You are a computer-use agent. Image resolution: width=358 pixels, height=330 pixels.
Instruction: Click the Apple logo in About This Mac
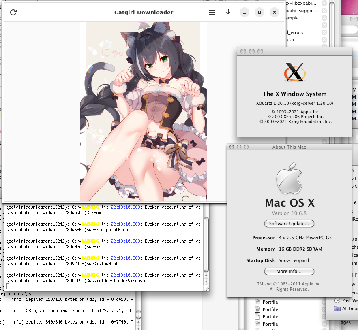coord(289,178)
